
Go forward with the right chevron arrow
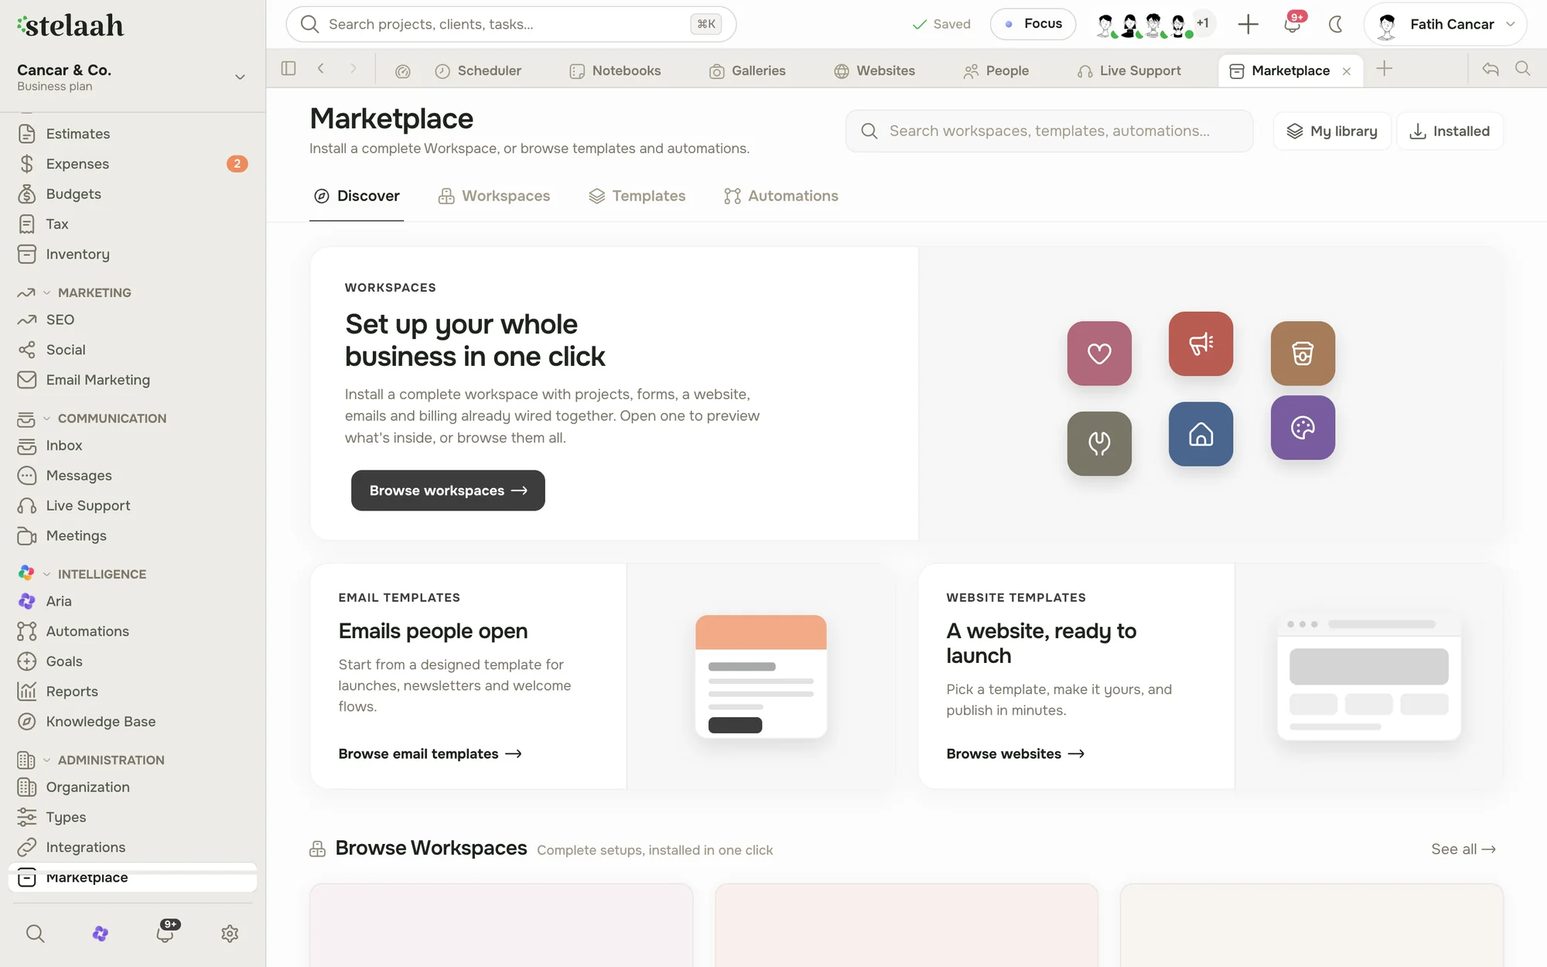click(353, 69)
